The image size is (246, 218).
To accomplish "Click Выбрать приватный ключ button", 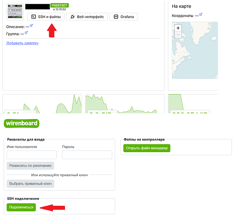I will click(31, 184).
